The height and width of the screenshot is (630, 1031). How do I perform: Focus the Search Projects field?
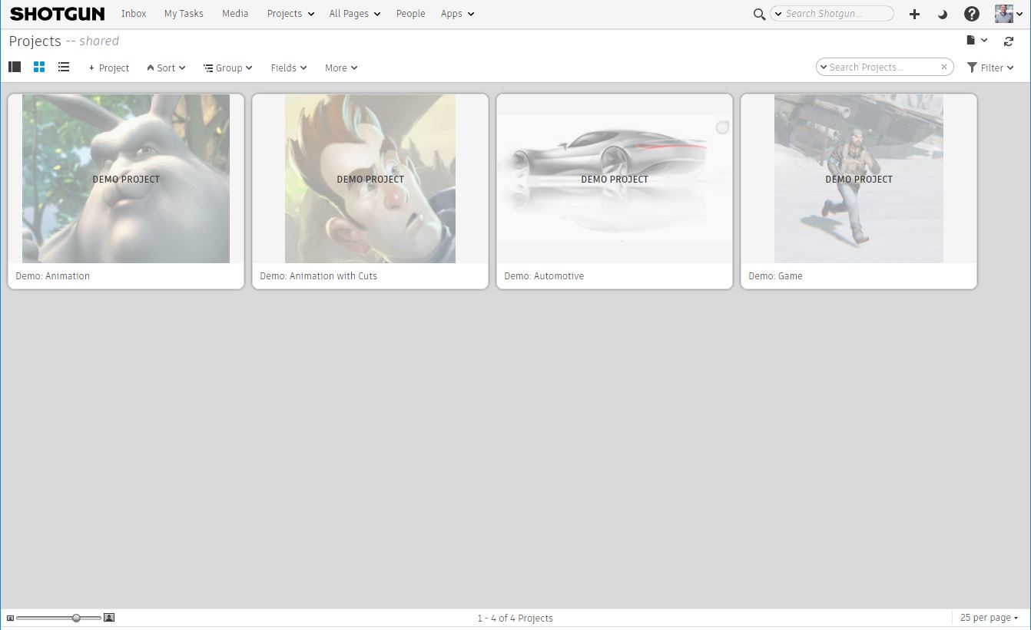pyautogui.click(x=883, y=67)
